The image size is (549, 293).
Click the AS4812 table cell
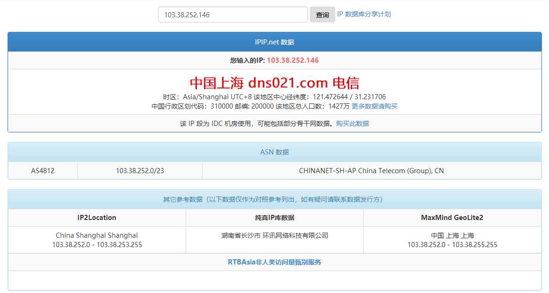43,171
